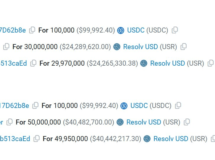Viewport: 215px width, 160px height.
Task: Copy address before 'For 30,000,000'
Action: pos(6,46)
